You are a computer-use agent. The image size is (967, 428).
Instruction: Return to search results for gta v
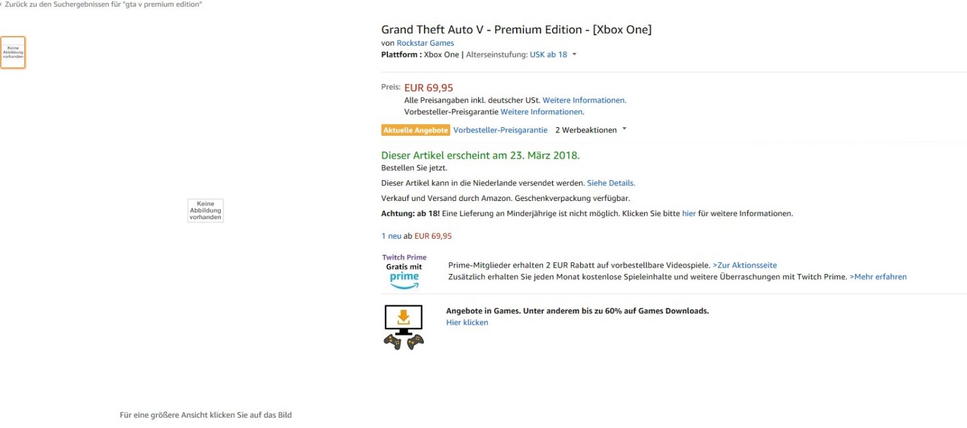[x=103, y=5]
